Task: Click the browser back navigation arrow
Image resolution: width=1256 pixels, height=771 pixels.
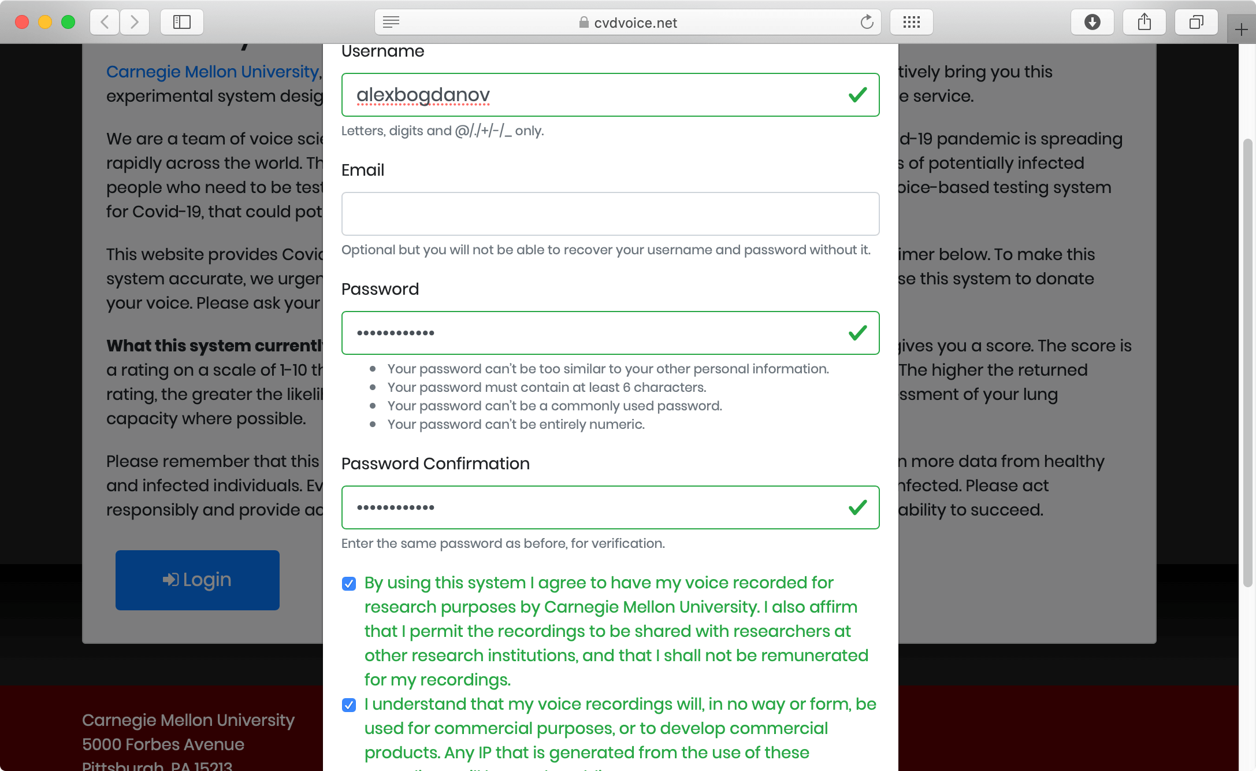Action: tap(106, 21)
